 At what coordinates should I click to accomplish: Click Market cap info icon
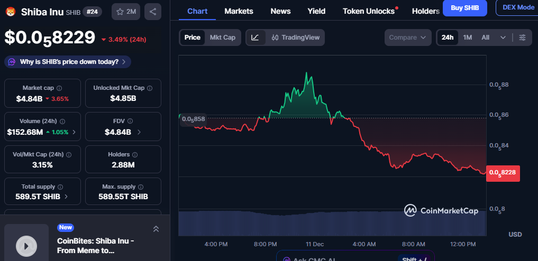(x=59, y=88)
